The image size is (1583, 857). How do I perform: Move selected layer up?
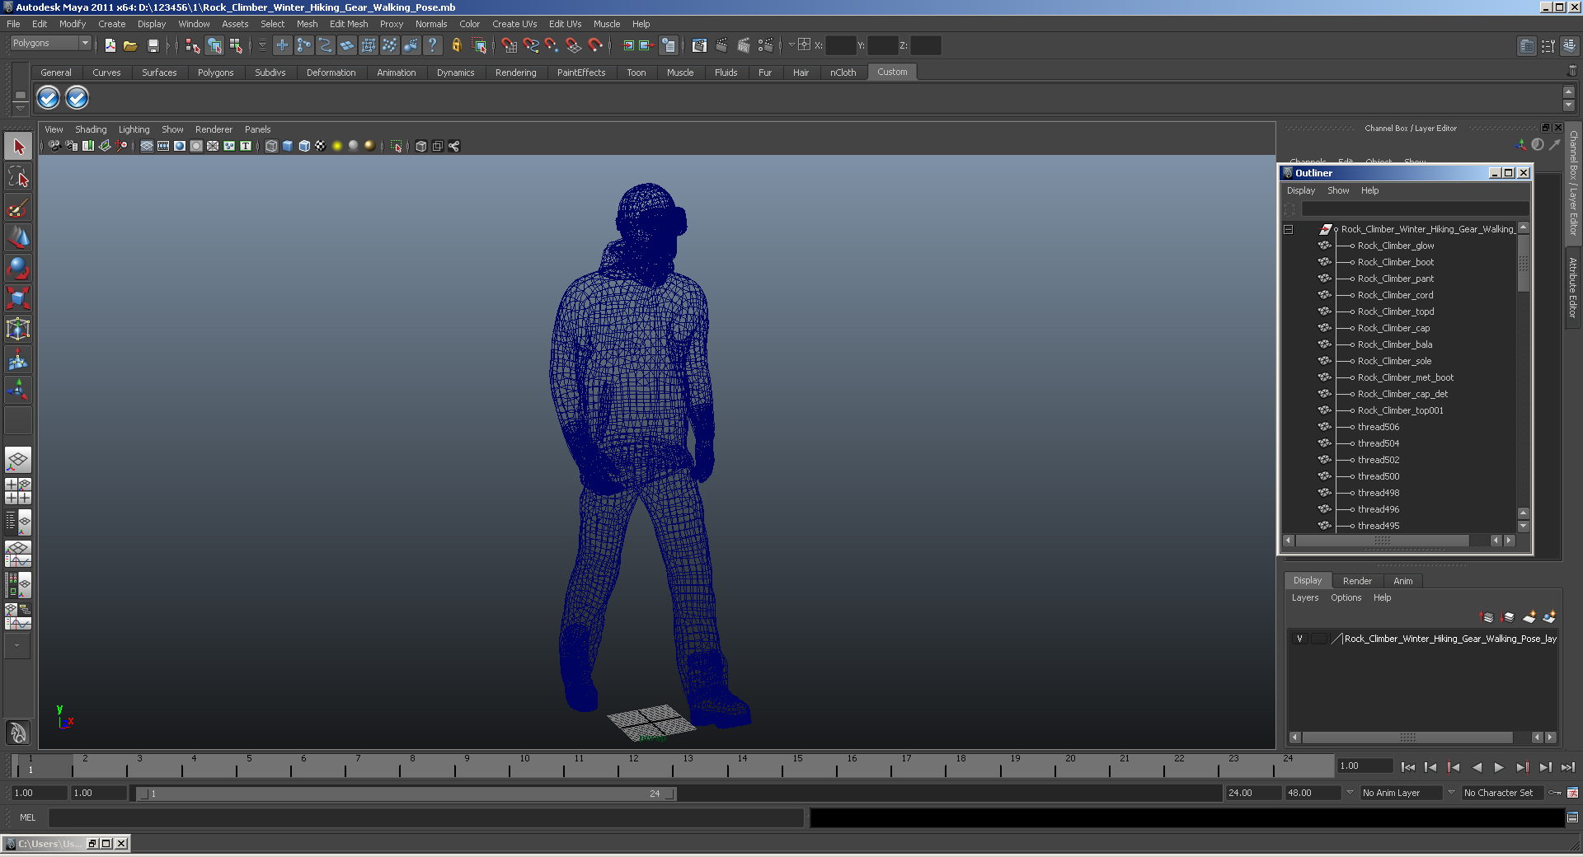pos(1487,617)
